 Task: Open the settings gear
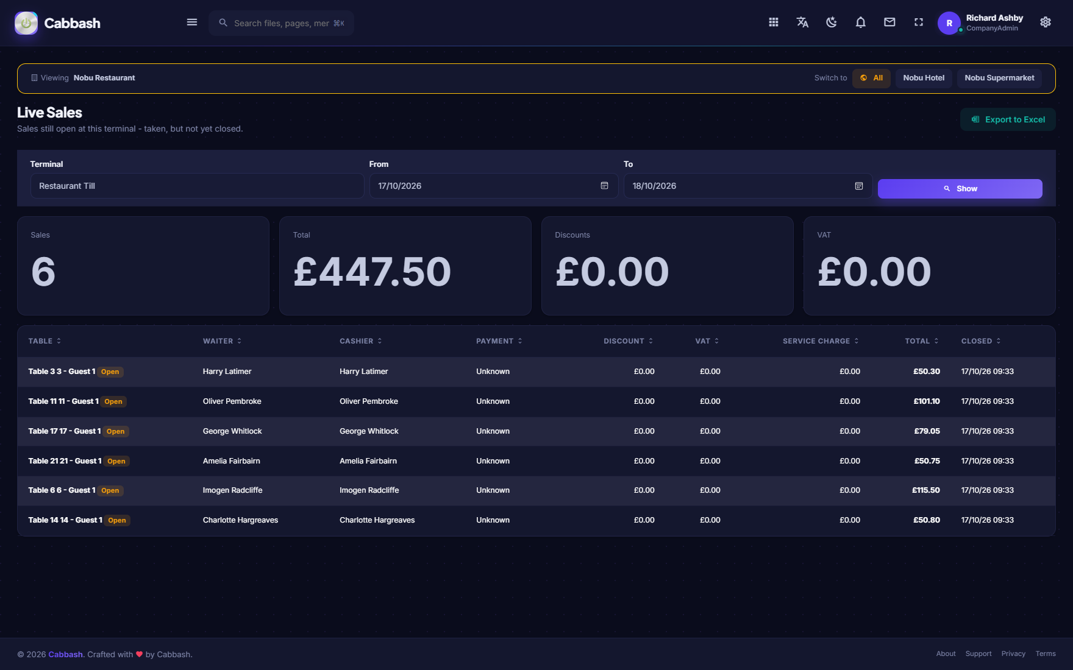pos(1046,23)
